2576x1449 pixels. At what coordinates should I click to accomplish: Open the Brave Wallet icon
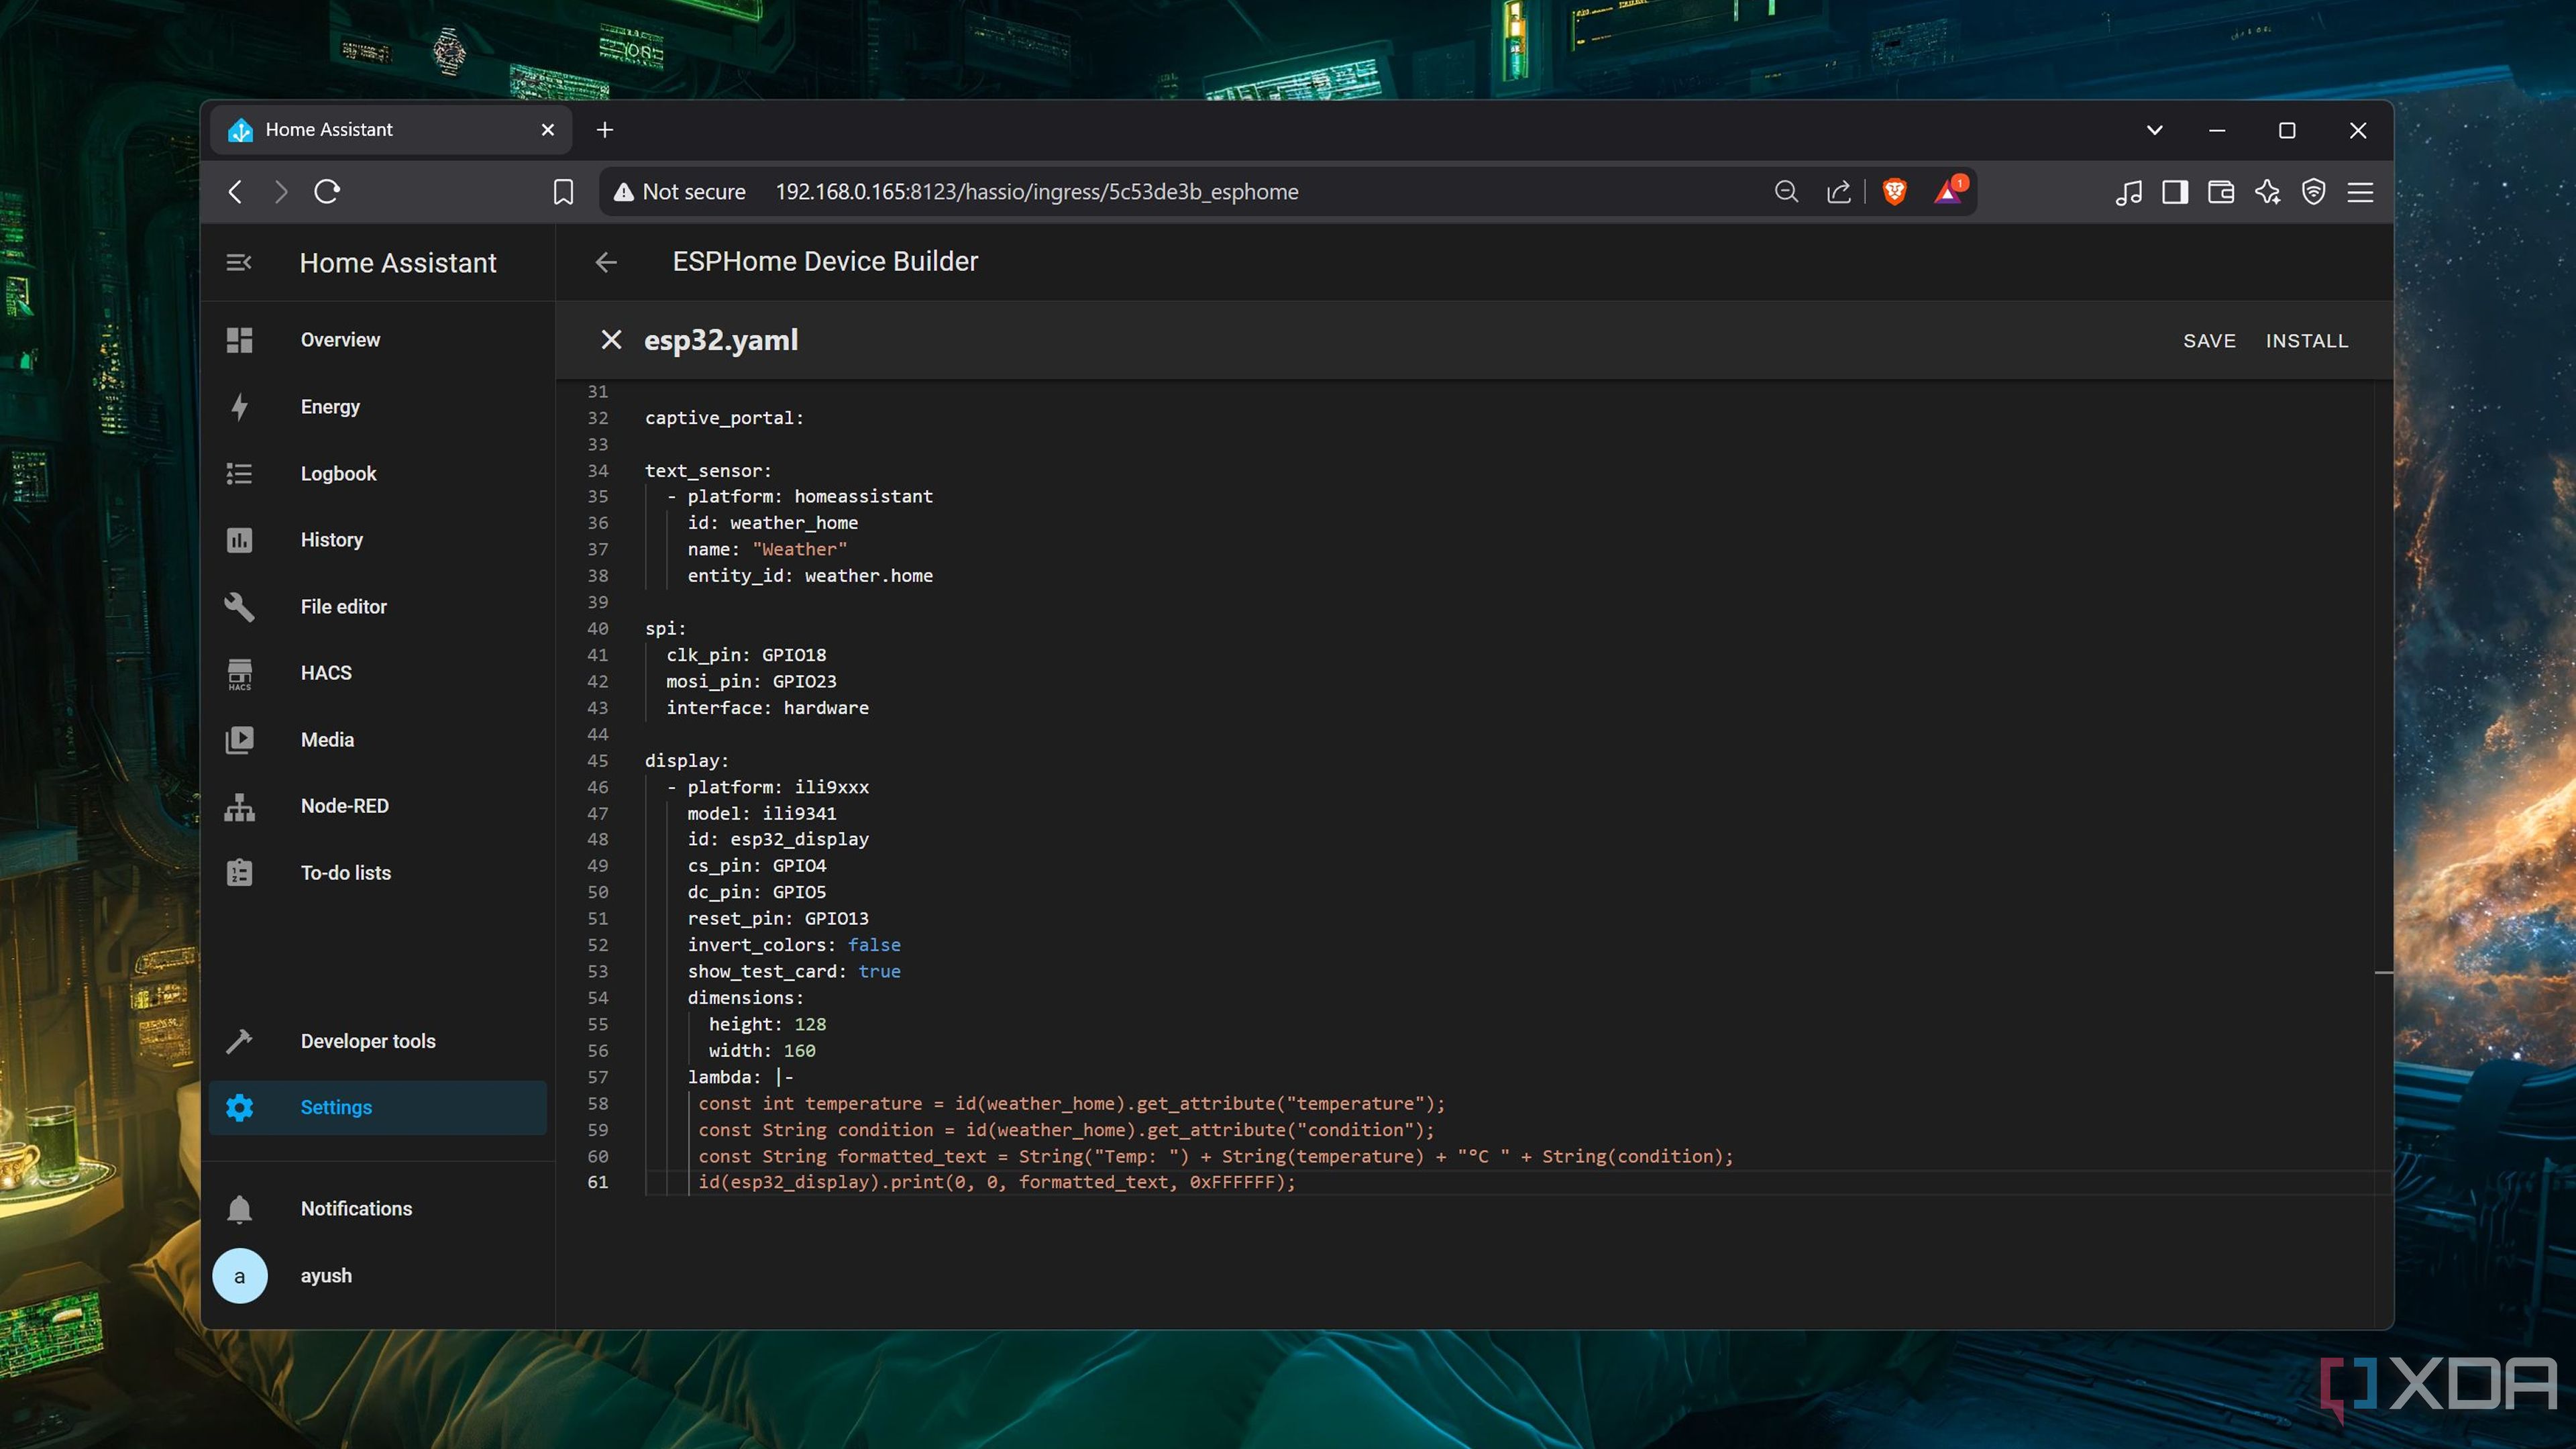coord(2220,192)
